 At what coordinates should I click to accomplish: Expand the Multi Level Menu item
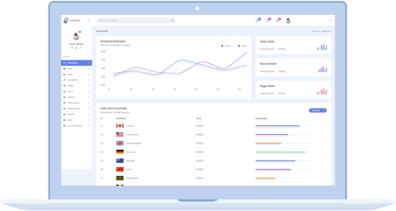[x=76, y=126]
